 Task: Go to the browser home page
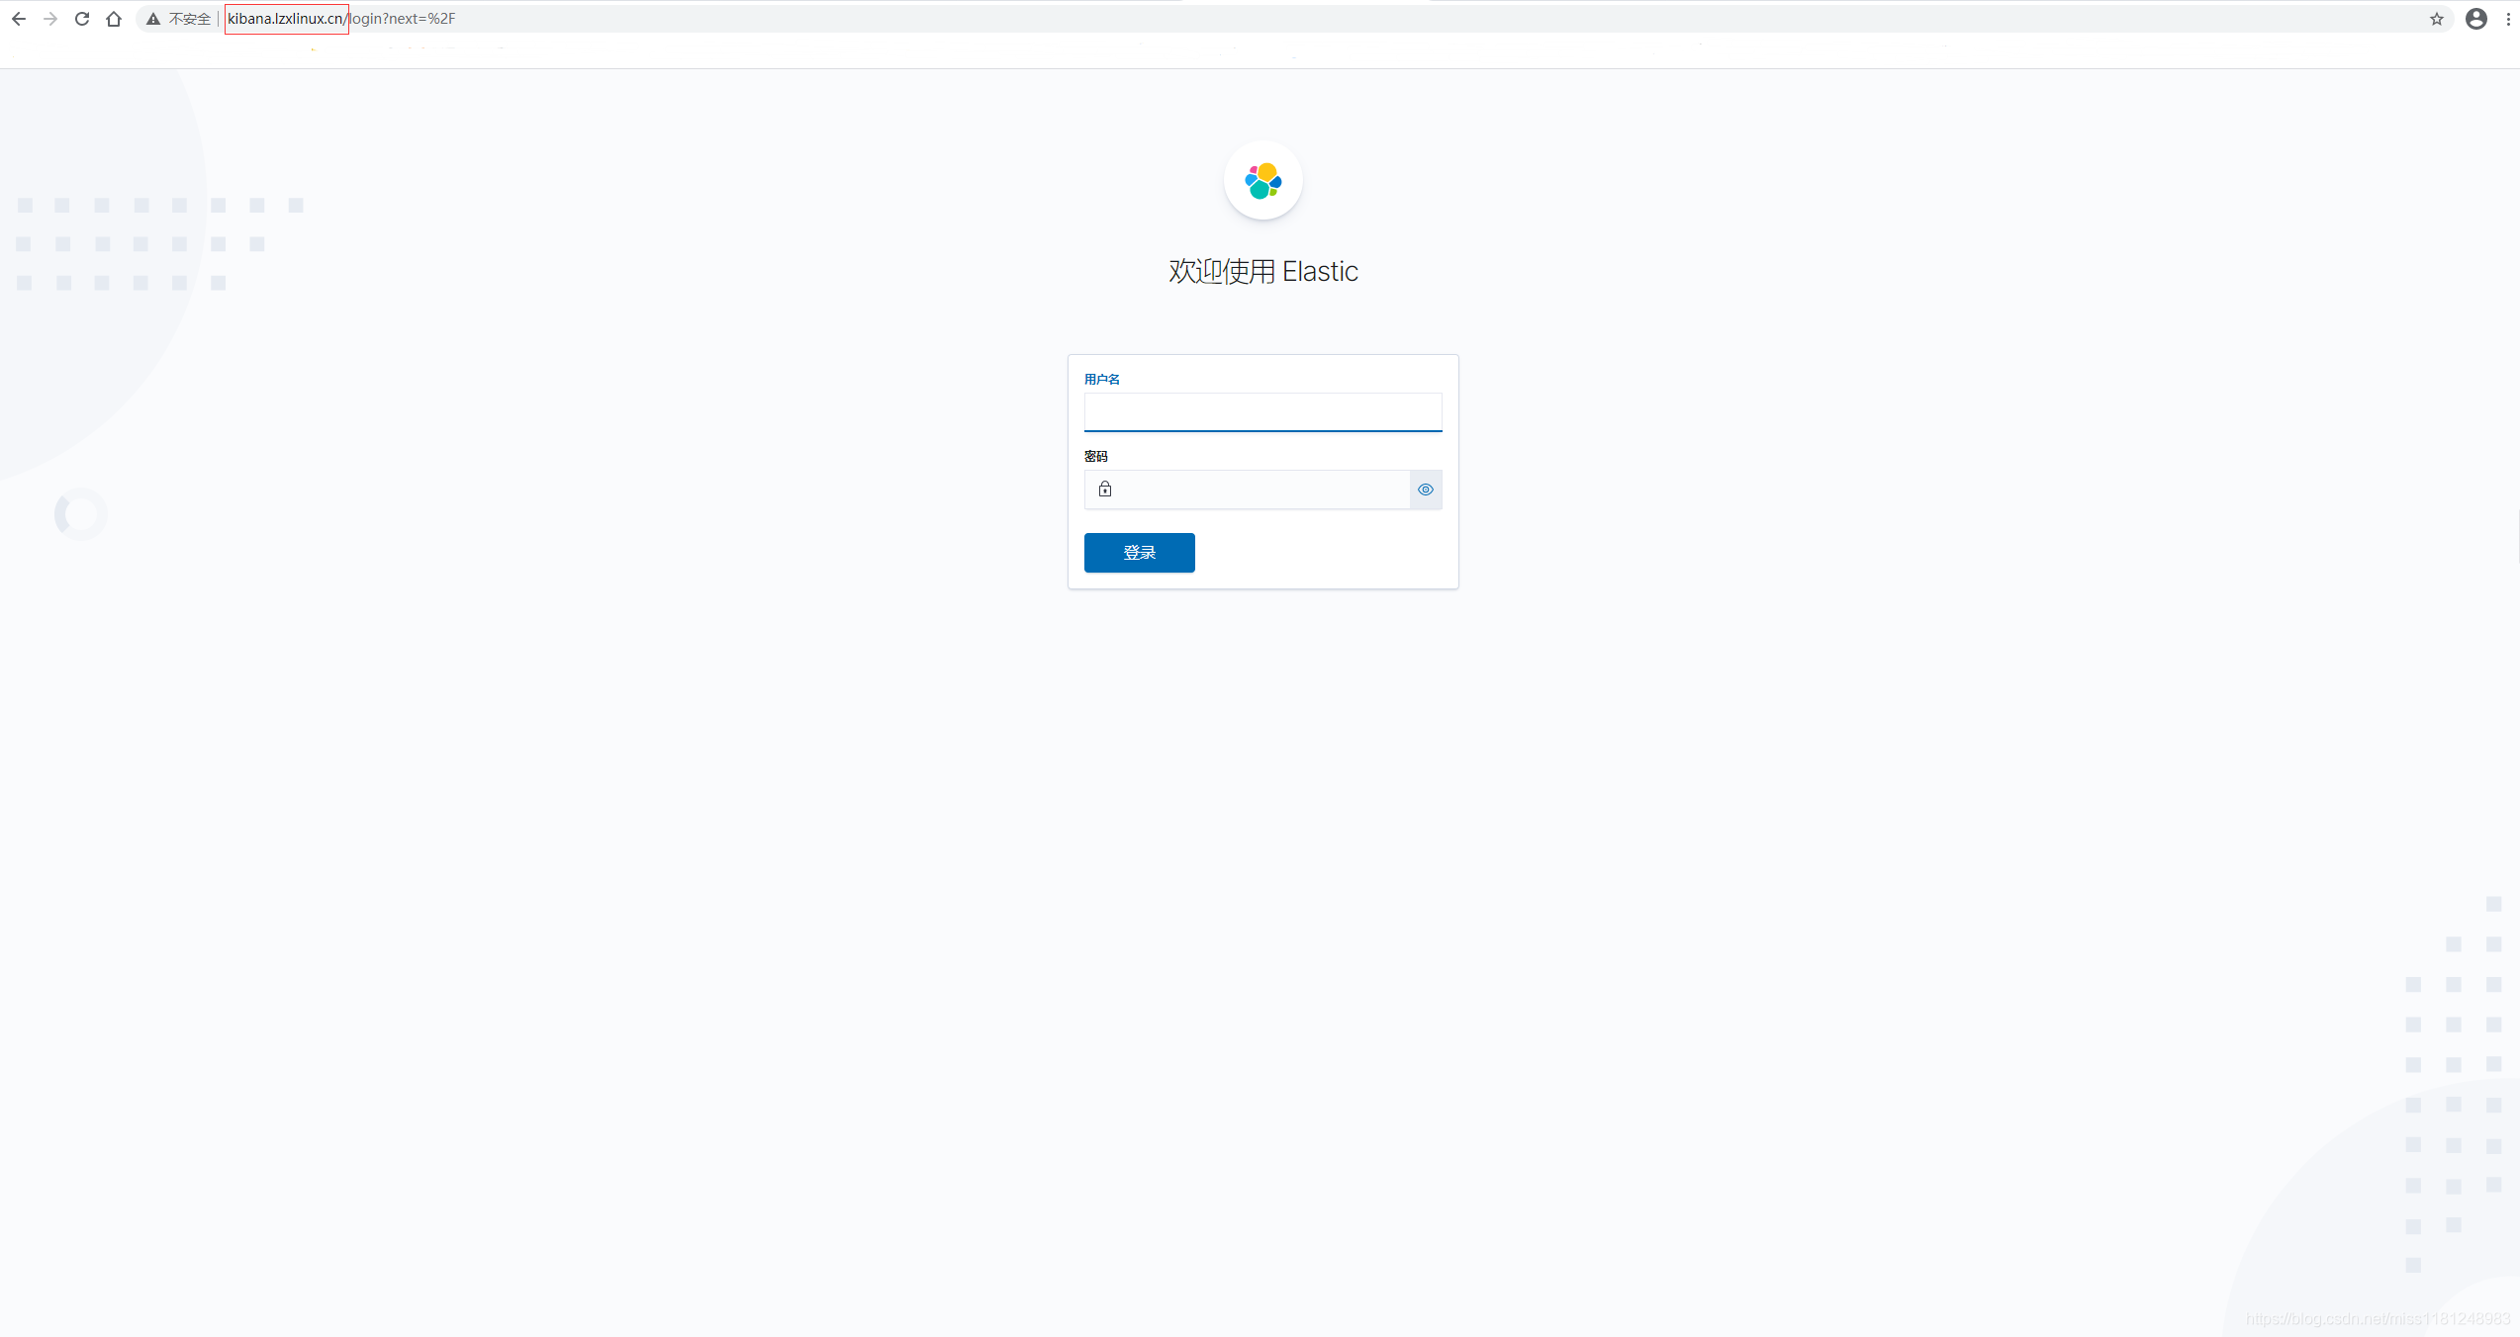(114, 19)
